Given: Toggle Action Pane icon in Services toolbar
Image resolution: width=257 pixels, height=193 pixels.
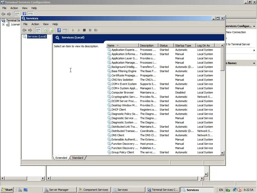Looking at the screenshot, I should click(65, 30).
